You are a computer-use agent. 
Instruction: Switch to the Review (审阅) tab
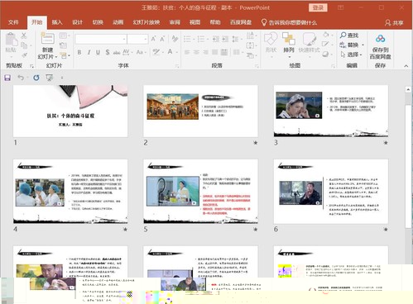[175, 22]
